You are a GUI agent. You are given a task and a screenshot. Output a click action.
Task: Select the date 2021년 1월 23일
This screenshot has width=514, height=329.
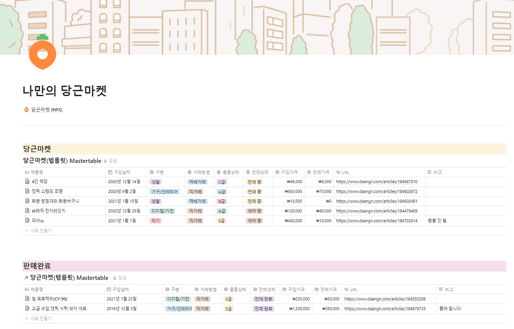122,299
